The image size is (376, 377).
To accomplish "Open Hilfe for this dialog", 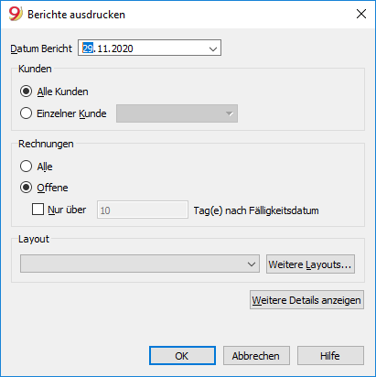I will pos(330,356).
